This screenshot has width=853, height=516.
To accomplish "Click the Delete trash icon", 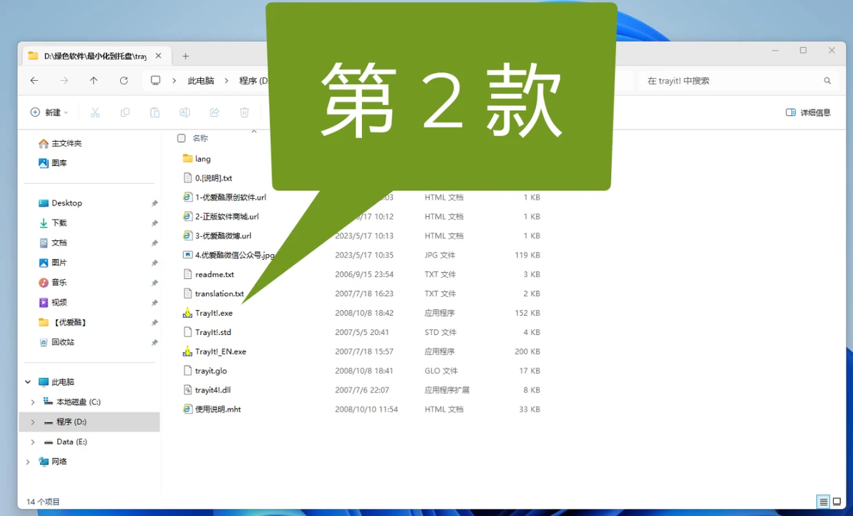I will tap(244, 112).
